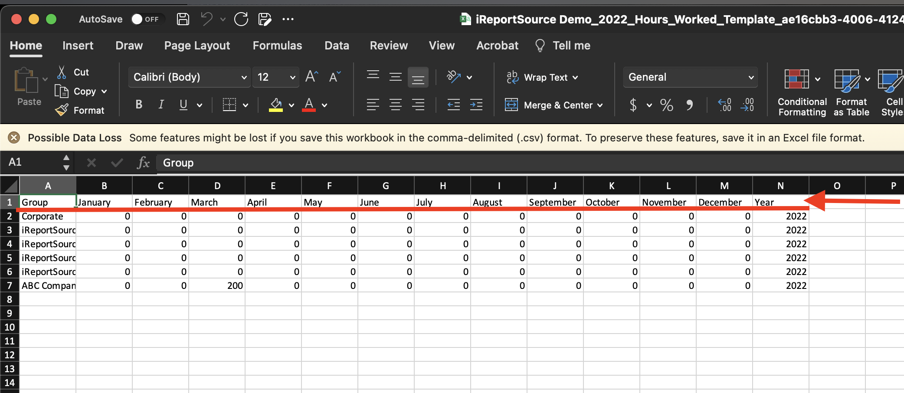Viewport: 904px width, 393px height.
Task: Open the Formulas tab
Action: tap(278, 46)
